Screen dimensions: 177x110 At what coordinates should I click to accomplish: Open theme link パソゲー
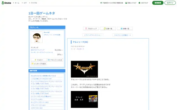point(80,49)
